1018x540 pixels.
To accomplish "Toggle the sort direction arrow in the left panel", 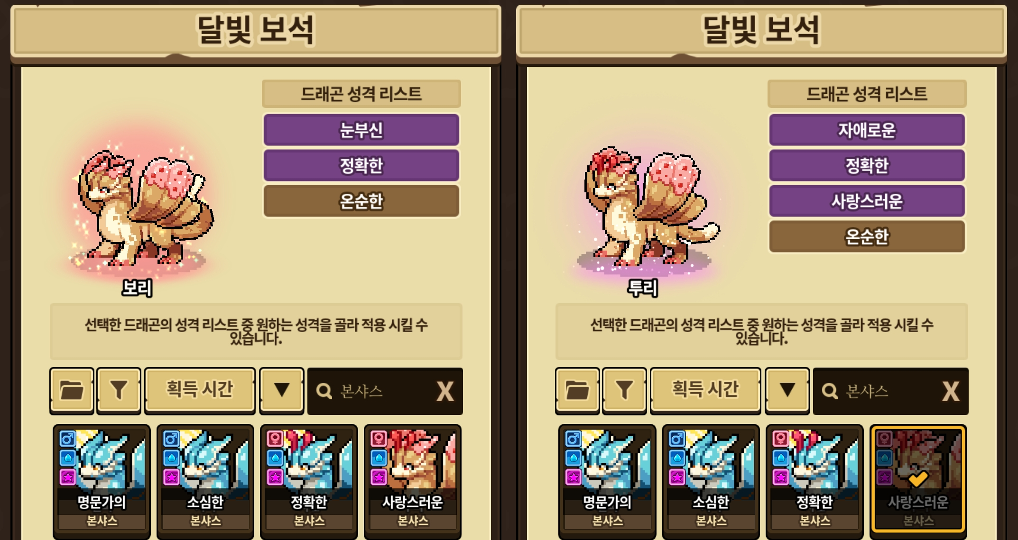I will pyautogui.click(x=282, y=390).
